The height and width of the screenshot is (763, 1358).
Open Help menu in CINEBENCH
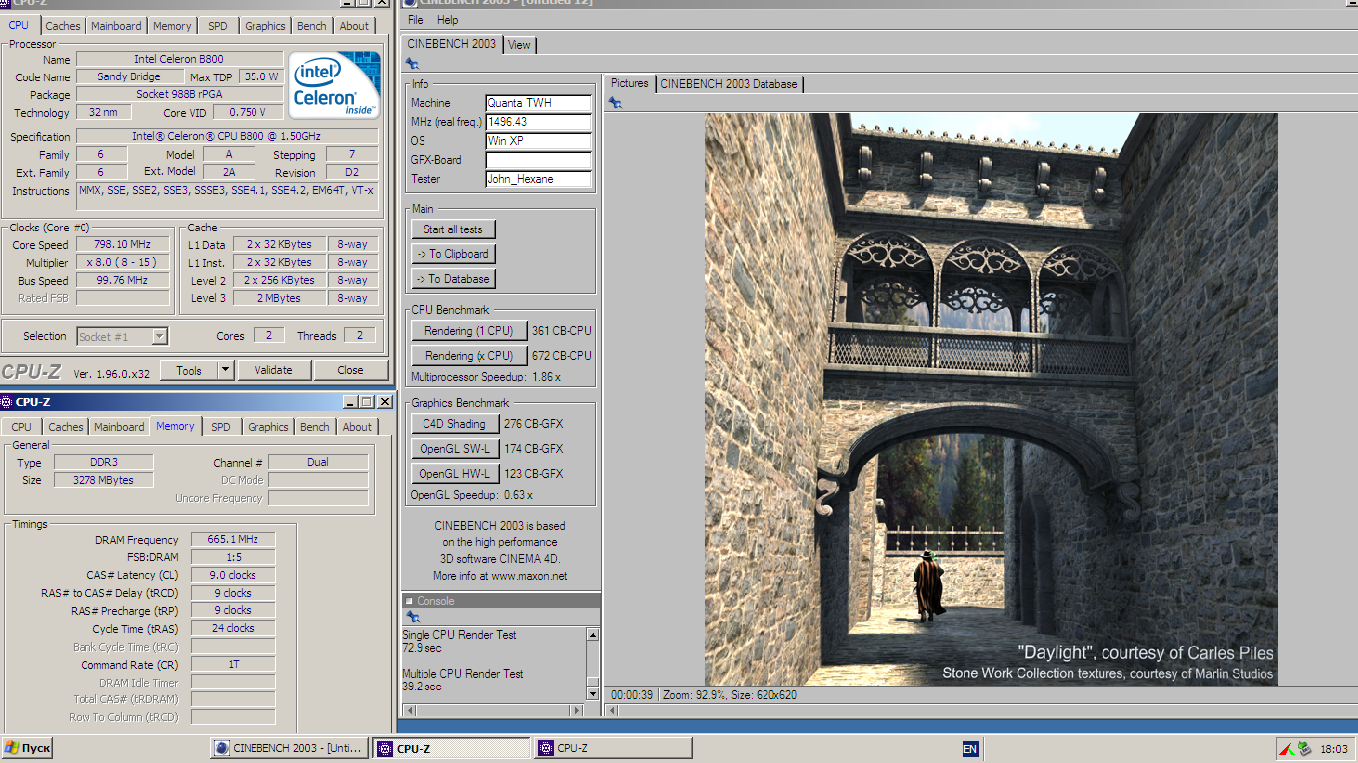[448, 20]
